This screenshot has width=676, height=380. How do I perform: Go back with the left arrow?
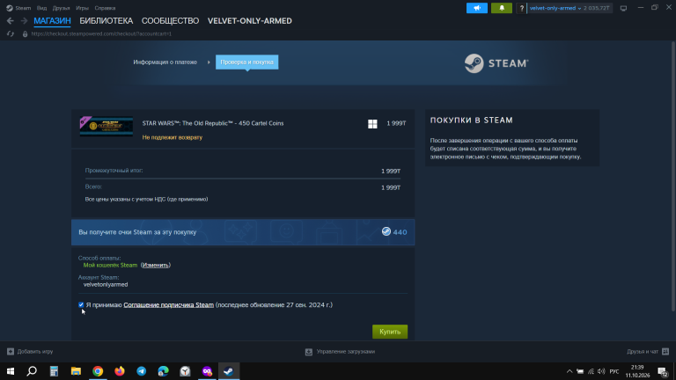click(11, 21)
